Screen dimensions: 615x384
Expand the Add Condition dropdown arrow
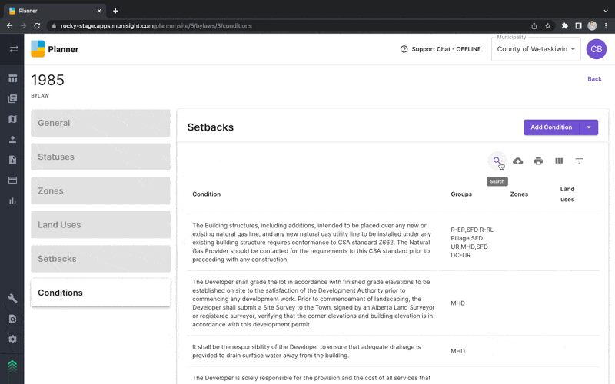coord(589,127)
